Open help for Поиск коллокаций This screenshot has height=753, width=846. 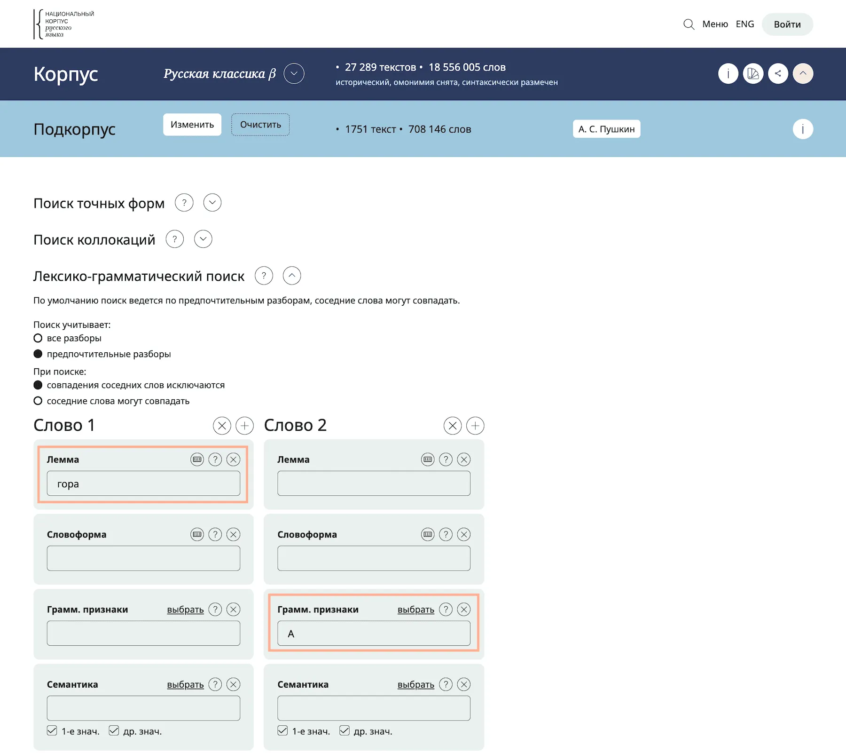point(175,239)
